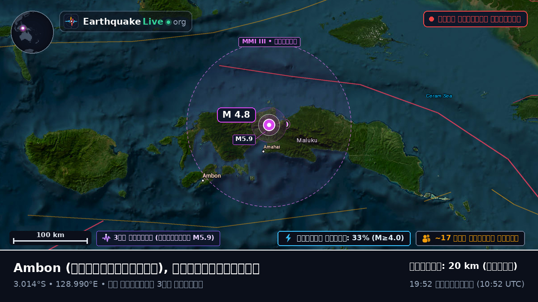
Task: Click the Maluku region label
Action: (x=307, y=140)
